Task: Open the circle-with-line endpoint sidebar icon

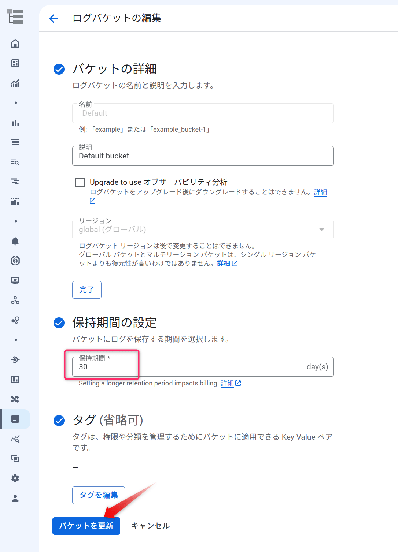Action: pos(15,360)
